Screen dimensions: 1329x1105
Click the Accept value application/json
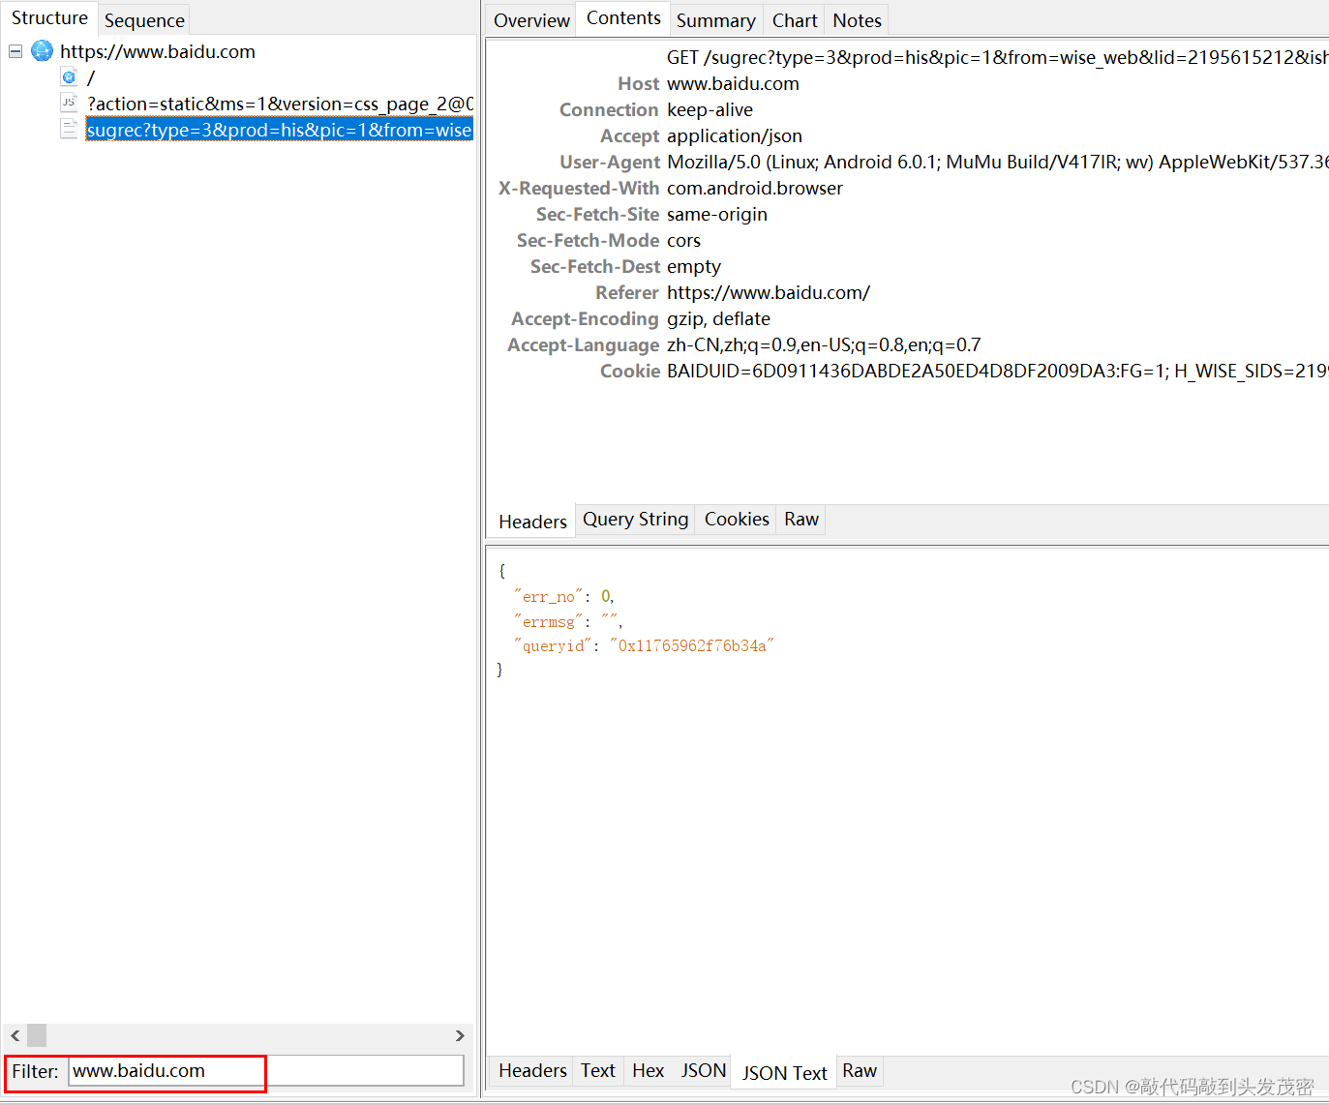[x=734, y=135]
